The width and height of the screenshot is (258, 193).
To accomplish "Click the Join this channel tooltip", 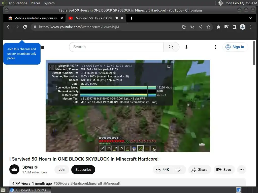I will tap(22, 54).
